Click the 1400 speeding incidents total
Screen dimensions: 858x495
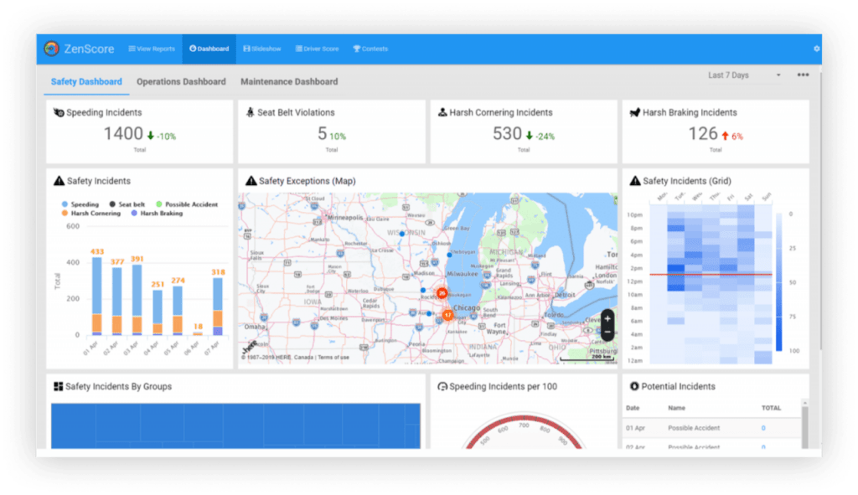coord(123,133)
